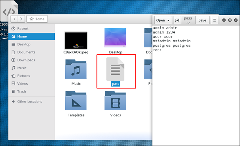Click the Home path bar button

(37, 19)
